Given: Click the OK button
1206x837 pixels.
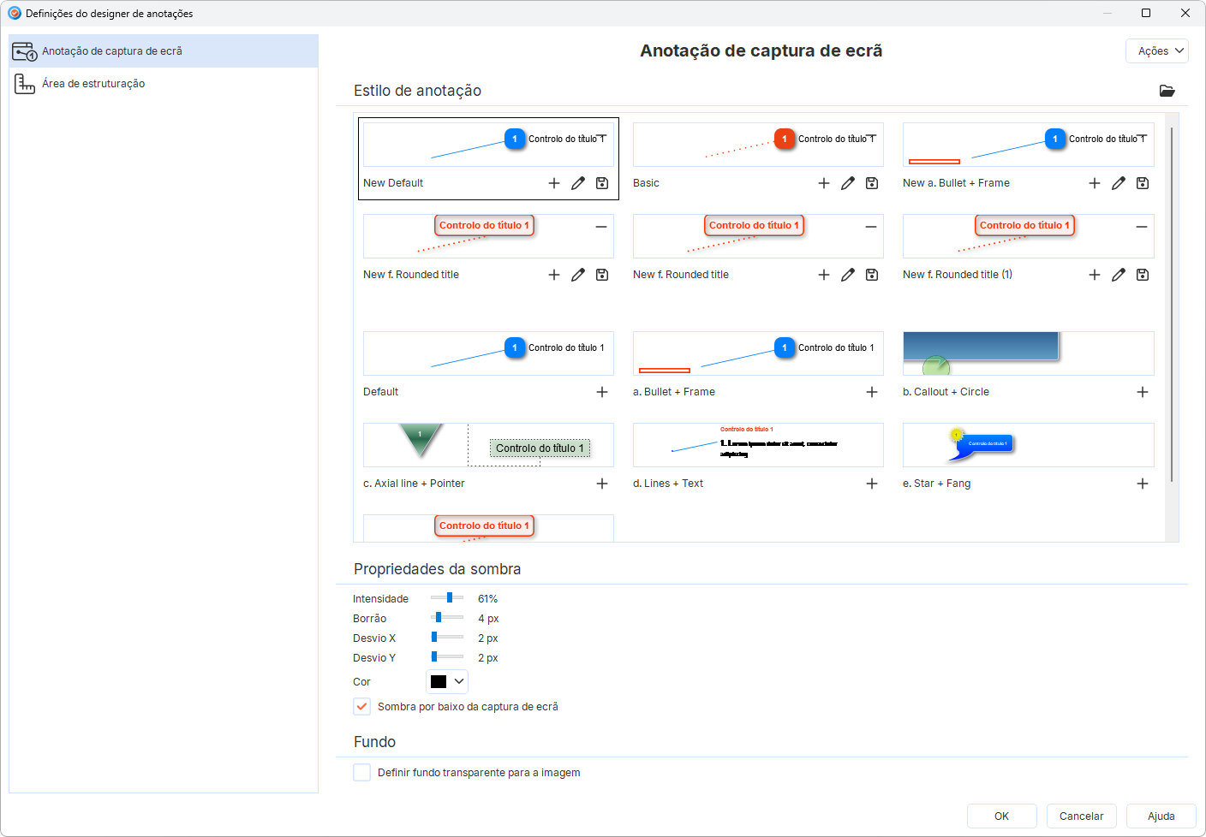Looking at the screenshot, I should click(1001, 816).
